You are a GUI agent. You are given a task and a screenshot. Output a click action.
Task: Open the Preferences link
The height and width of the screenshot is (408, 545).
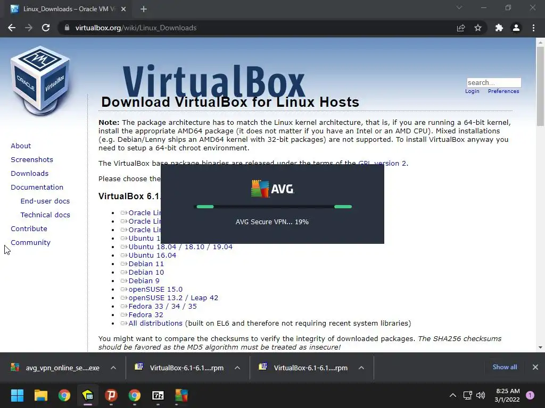click(503, 91)
